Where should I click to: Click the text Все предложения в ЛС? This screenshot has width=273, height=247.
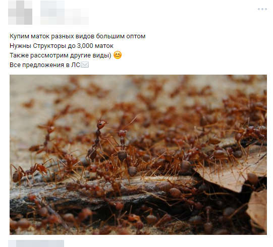(45, 65)
